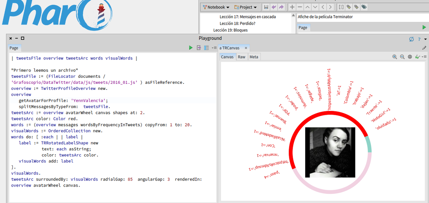Open the Project dropdown menu
This screenshot has height=203, width=429.
point(246,7)
